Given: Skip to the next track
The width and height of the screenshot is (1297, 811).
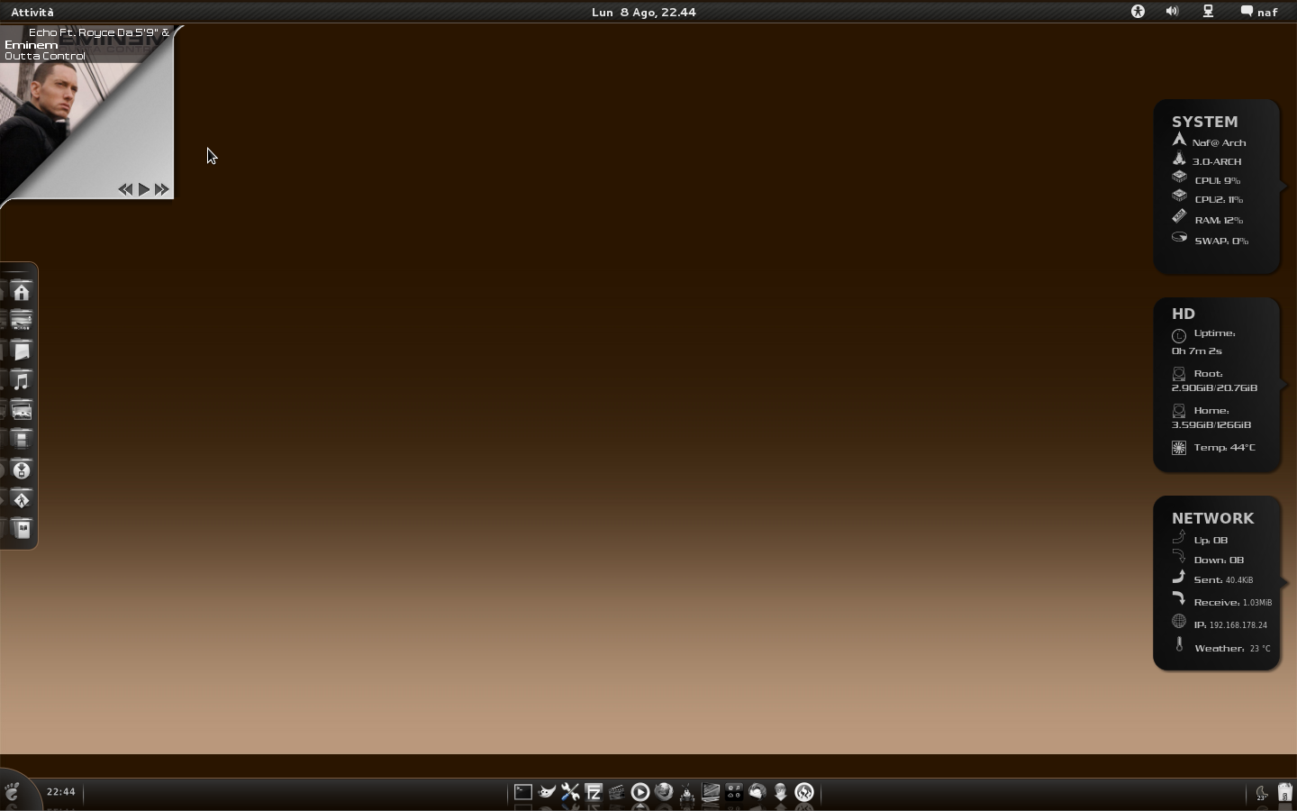Looking at the screenshot, I should pos(162,189).
